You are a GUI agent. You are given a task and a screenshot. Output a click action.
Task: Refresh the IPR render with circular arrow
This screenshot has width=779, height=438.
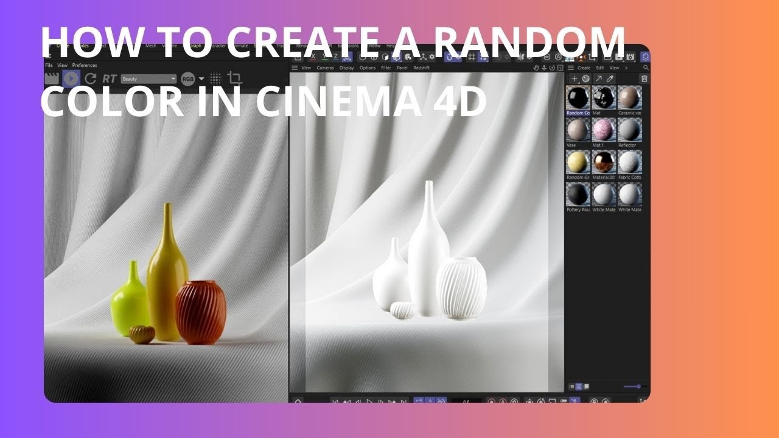(x=91, y=78)
